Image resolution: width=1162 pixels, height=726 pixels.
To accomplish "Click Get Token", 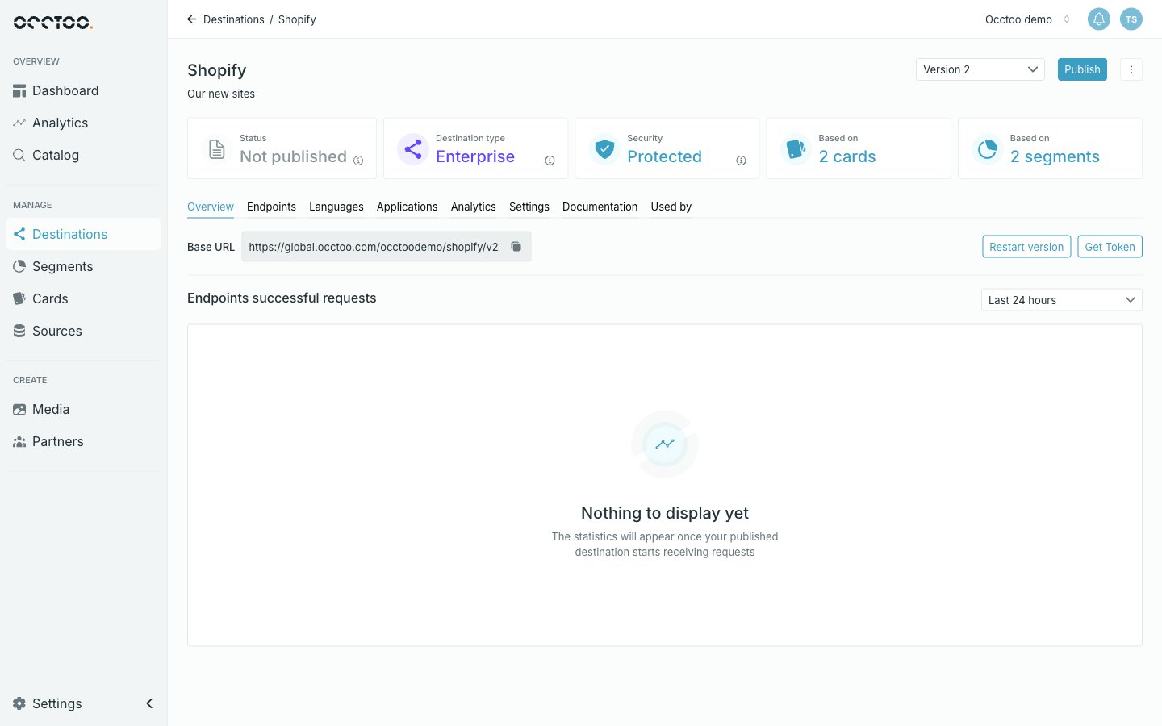I will pos(1110,247).
